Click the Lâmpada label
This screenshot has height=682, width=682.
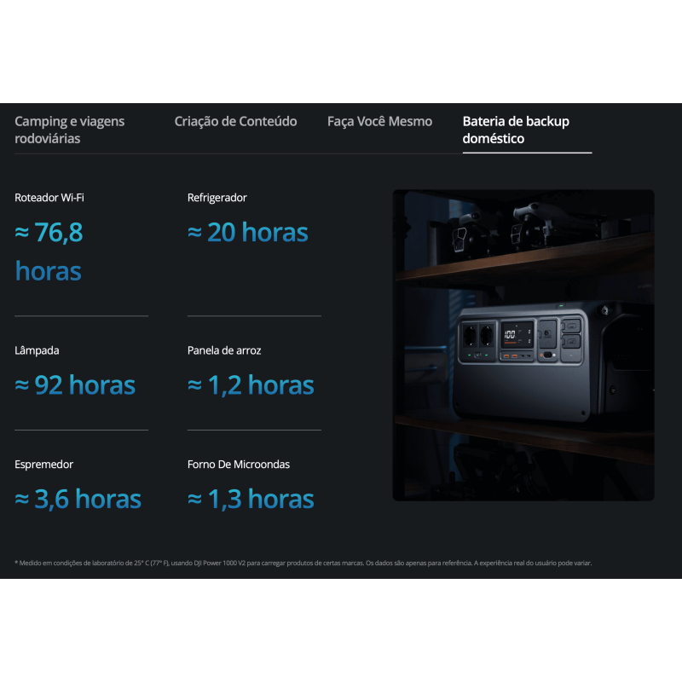tap(37, 350)
